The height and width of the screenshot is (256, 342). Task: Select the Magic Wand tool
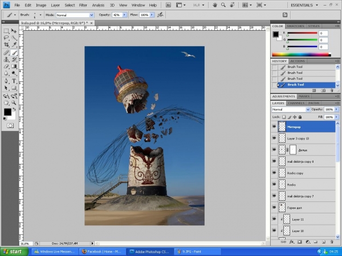point(14,38)
